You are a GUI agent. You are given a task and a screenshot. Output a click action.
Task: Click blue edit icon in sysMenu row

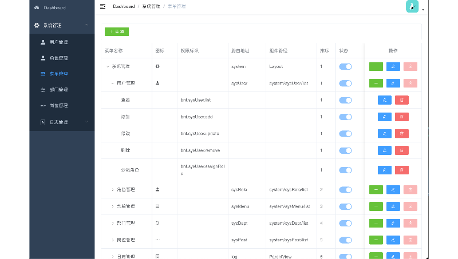[393, 206]
